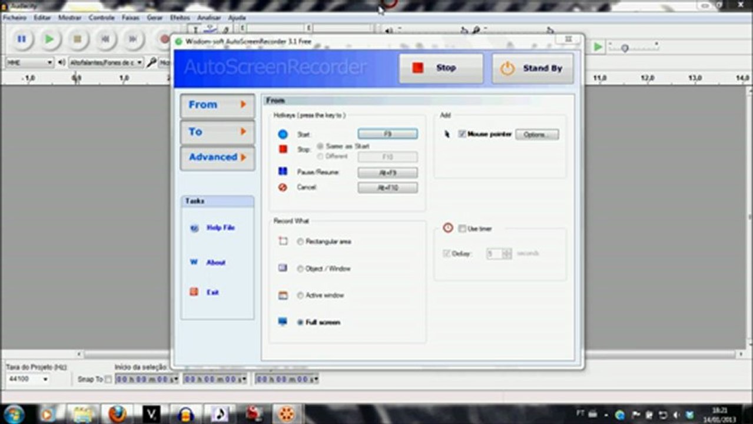Viewport: 753px width, 424px height.
Task: Click the Exit task link
Action: [213, 292]
